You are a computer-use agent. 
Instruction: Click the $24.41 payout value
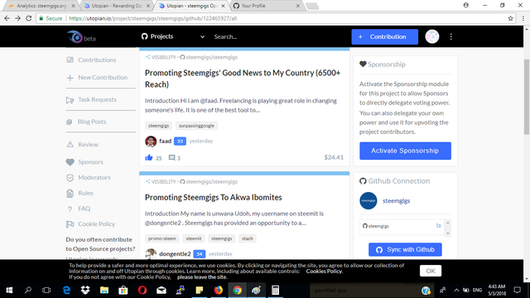pos(334,157)
